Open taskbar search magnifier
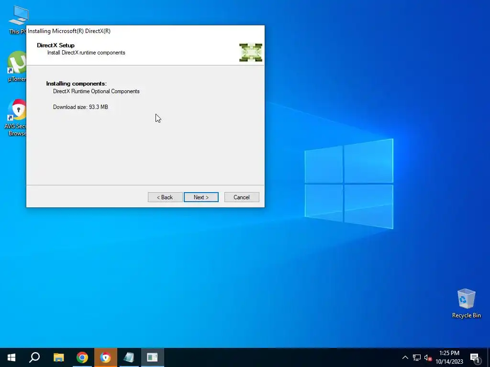Viewport: 490px width, 367px height. (x=34, y=357)
